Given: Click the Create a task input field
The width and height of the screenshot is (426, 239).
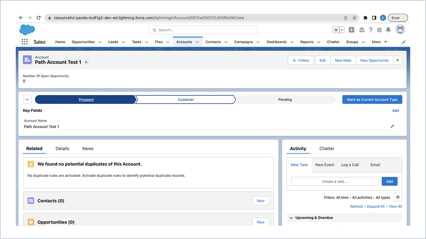Looking at the screenshot, I should click(x=334, y=181).
